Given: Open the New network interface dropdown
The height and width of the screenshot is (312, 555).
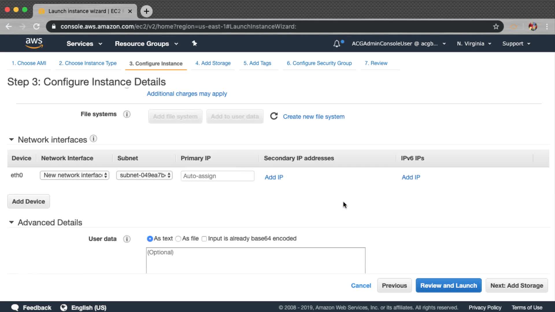Looking at the screenshot, I should click(75, 175).
